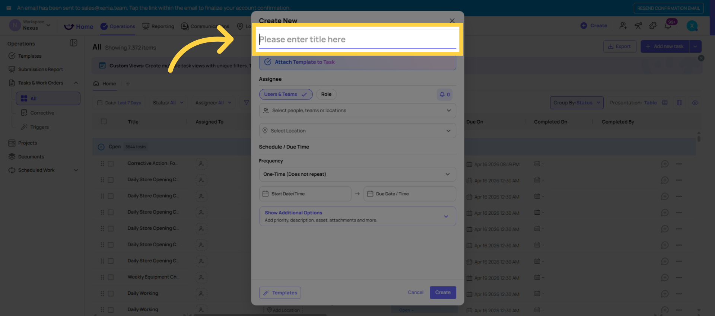Open invite users icon in top bar
Image resolution: width=715 pixels, height=316 pixels.
(623, 26)
